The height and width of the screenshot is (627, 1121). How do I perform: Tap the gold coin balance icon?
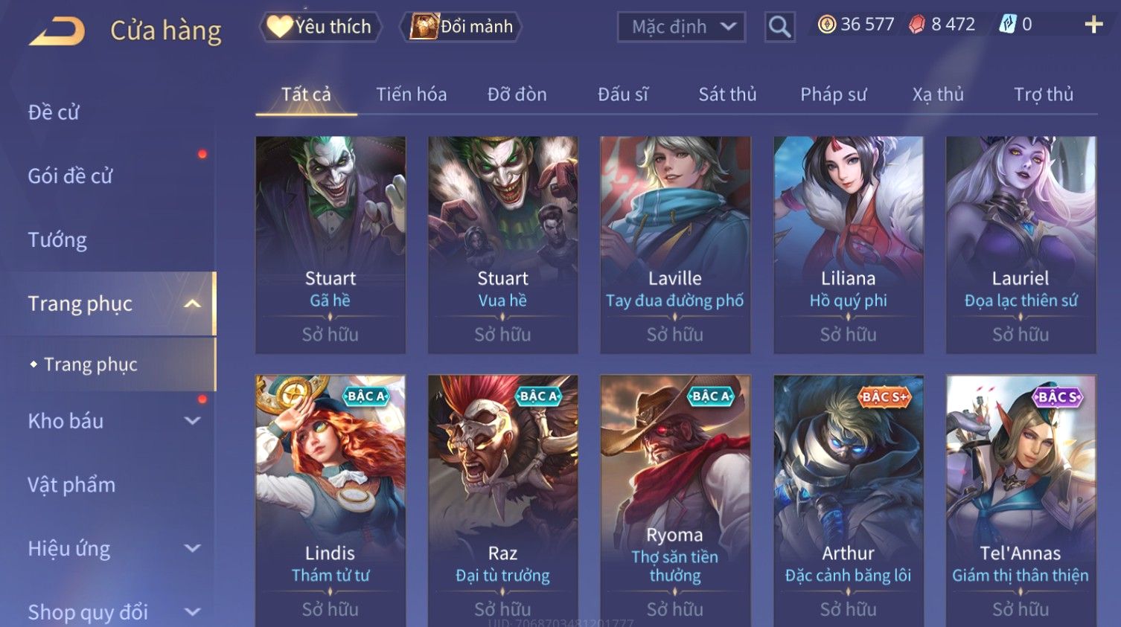(x=826, y=25)
